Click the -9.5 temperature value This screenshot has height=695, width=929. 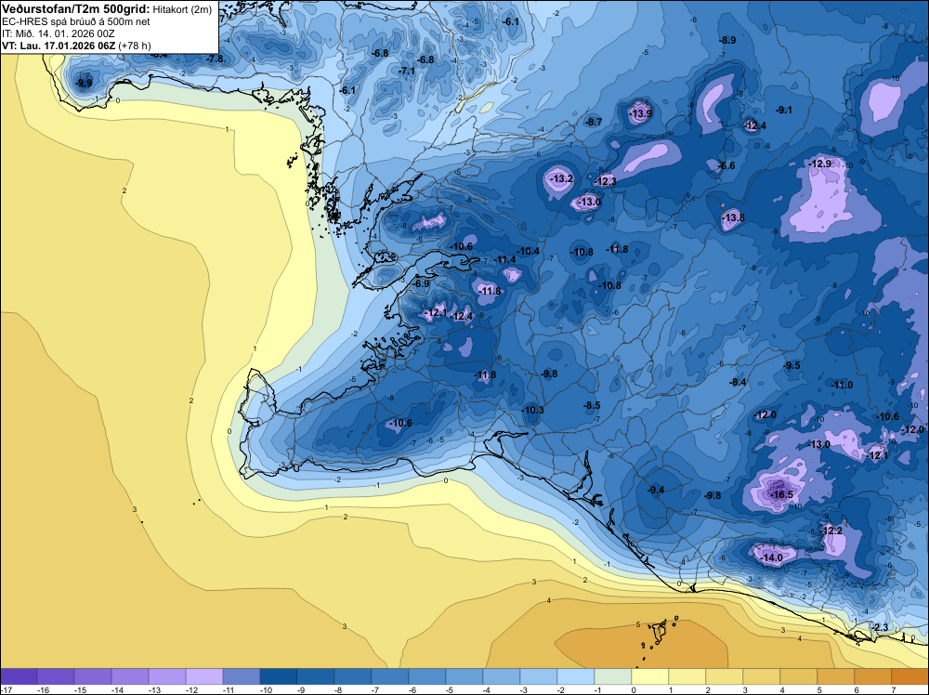792,365
